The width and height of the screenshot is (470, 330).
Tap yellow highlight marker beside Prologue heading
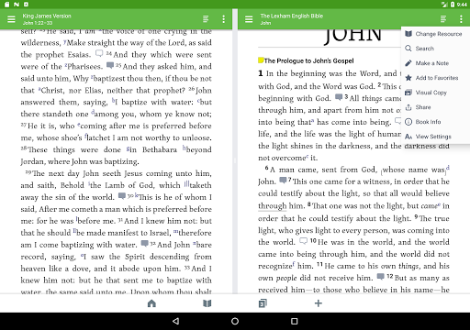[x=261, y=60]
